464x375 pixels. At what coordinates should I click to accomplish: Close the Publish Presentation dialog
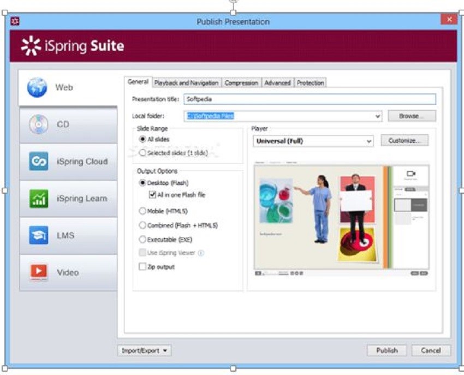tap(449, 20)
